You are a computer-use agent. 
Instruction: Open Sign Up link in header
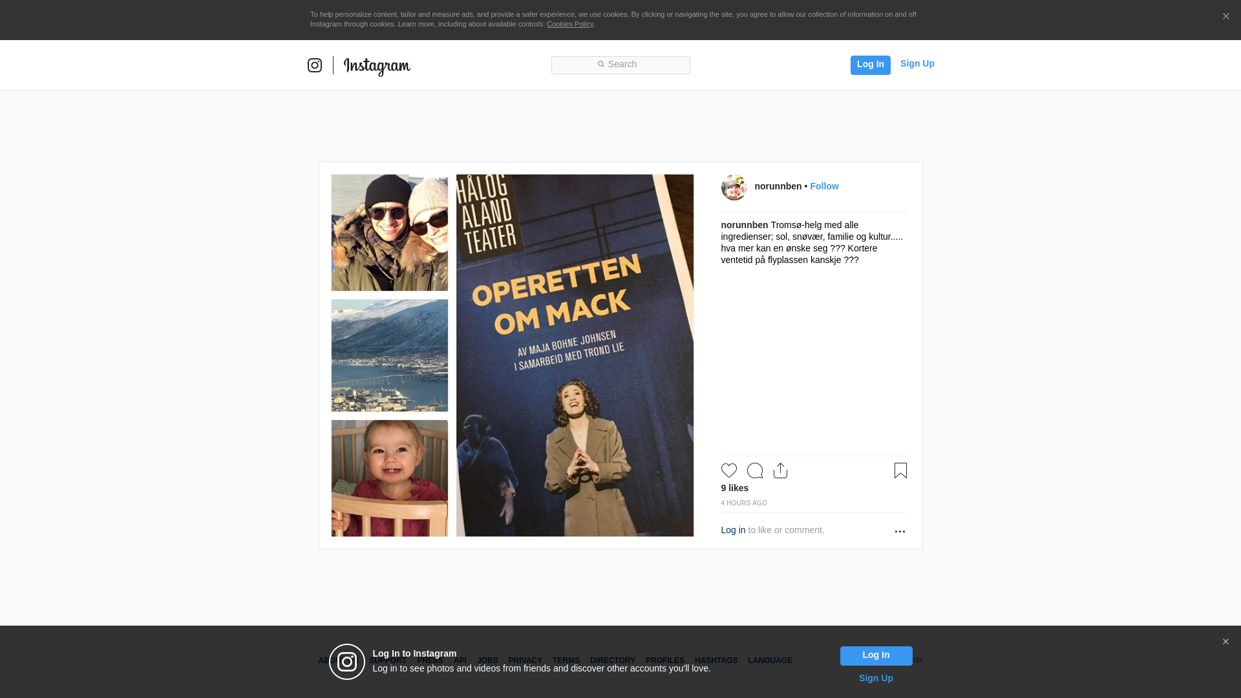(917, 63)
